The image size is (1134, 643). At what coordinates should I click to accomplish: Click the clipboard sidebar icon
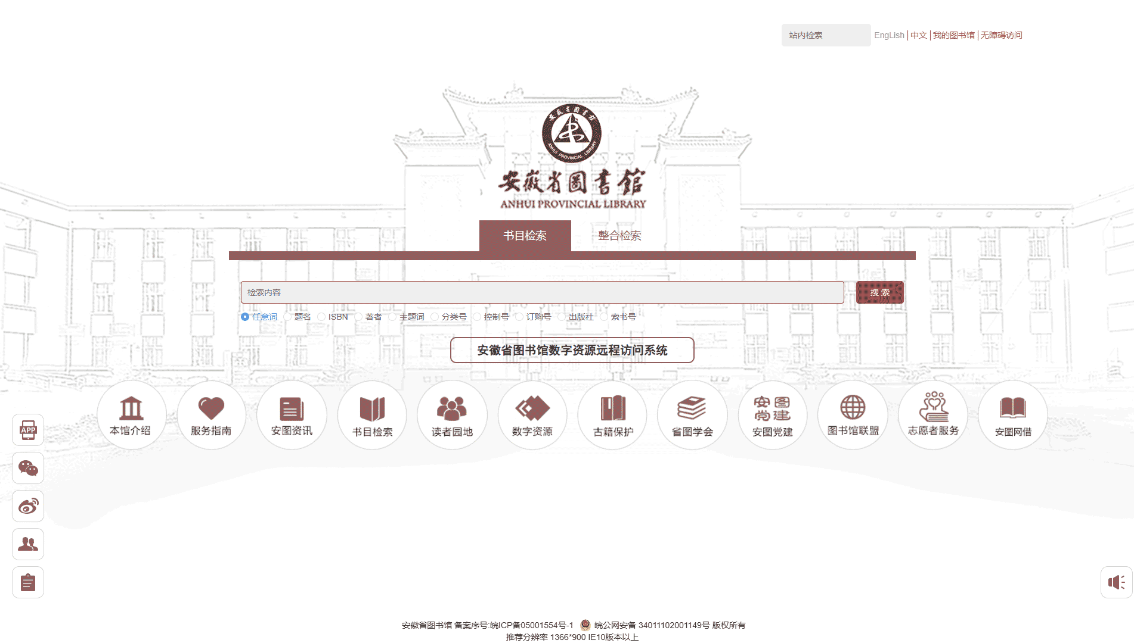[28, 582]
